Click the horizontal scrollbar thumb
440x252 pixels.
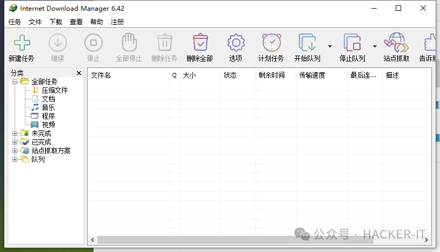click(x=235, y=240)
